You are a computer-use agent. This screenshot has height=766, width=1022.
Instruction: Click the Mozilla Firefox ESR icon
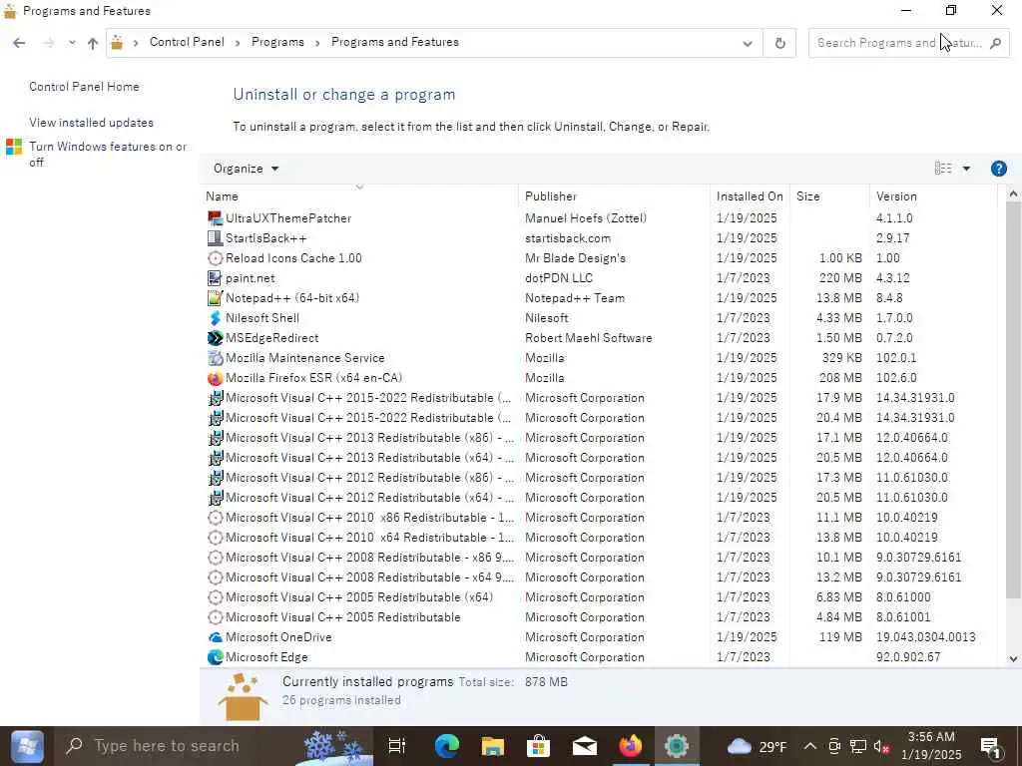(x=215, y=378)
